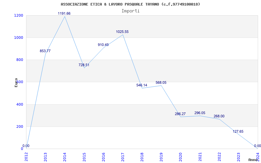Screen dimensions: 261x163
Task: Select the 2021 x-axis year label
Action: [200, 157]
